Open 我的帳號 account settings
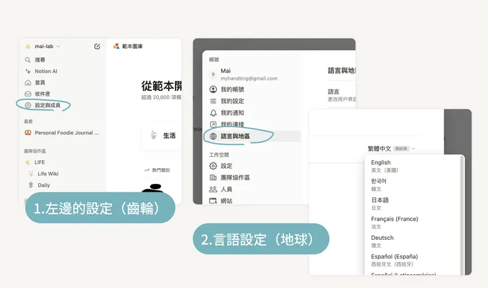 click(x=232, y=90)
